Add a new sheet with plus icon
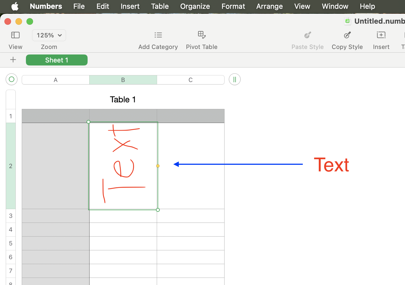405x285 pixels. tap(13, 60)
